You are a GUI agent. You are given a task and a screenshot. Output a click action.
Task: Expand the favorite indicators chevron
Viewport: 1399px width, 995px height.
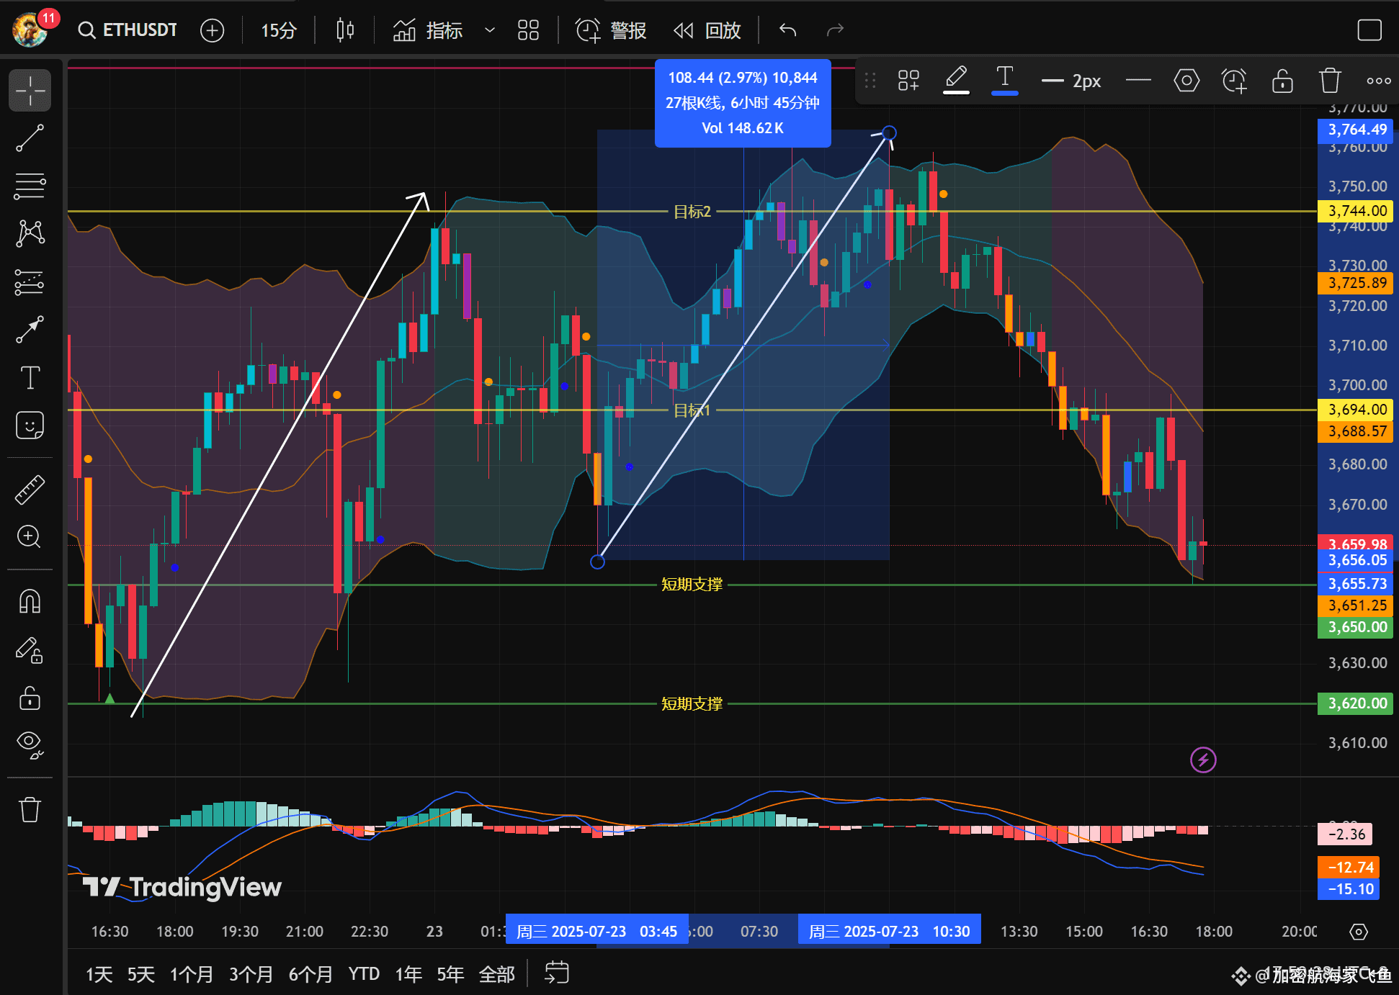(x=490, y=30)
